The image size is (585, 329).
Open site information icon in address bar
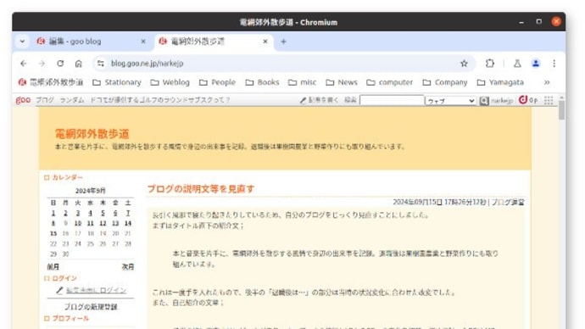(101, 64)
